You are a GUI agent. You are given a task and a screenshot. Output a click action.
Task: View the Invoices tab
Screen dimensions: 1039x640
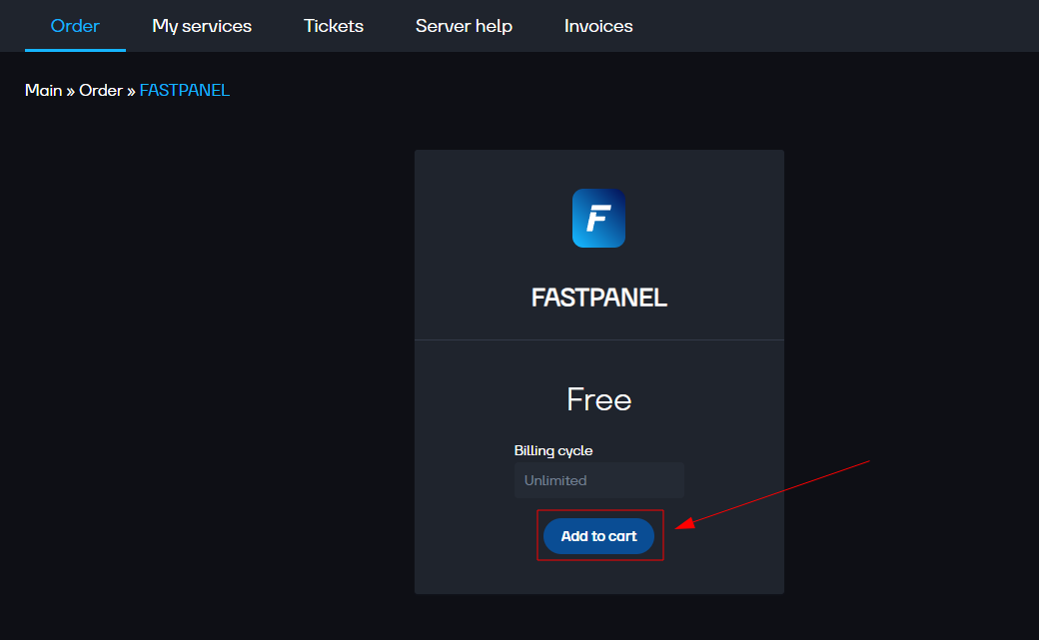tap(598, 26)
